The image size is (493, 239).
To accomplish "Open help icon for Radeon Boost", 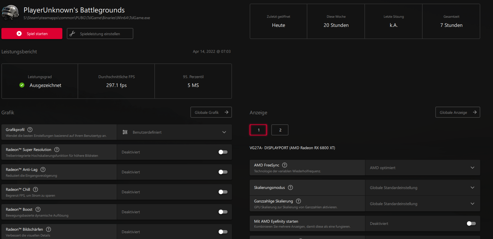I will [x=38, y=209].
